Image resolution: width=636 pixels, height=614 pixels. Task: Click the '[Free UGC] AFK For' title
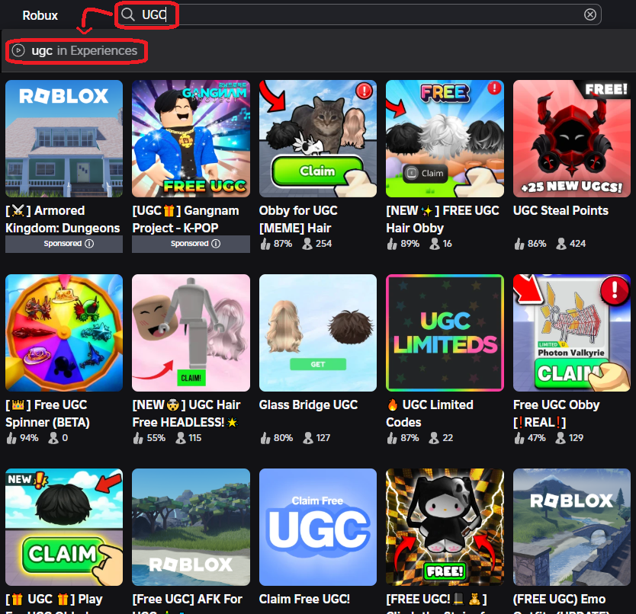188,599
